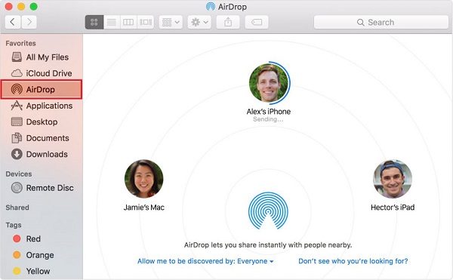The image size is (453, 280).
Task: Click 'AirDrop lets you share instantly' text
Action: click(x=268, y=245)
